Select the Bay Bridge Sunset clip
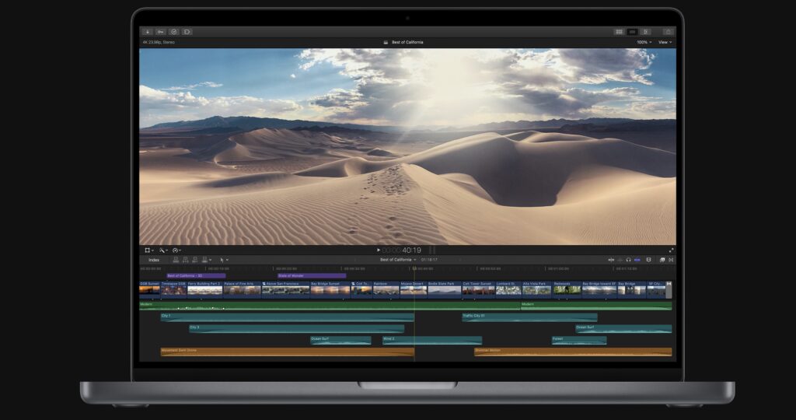The image size is (796, 420). (x=330, y=289)
